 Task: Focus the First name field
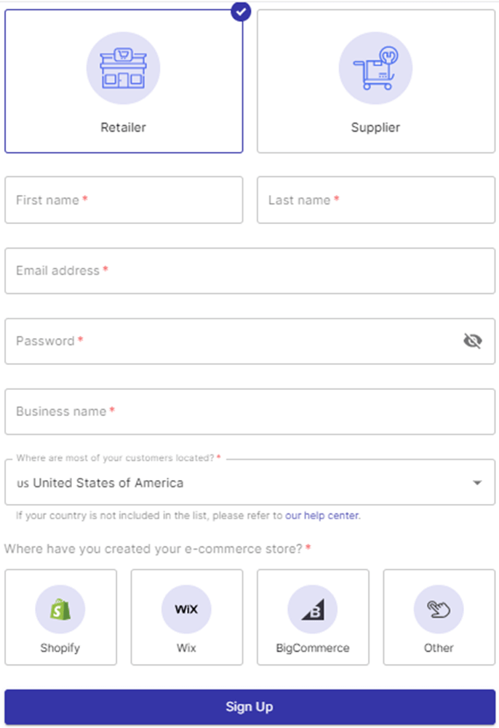pyautogui.click(x=124, y=200)
